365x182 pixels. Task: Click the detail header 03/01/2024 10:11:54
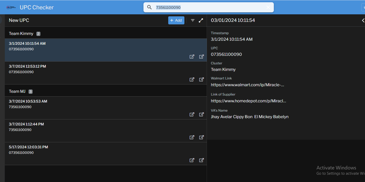[x=233, y=20]
